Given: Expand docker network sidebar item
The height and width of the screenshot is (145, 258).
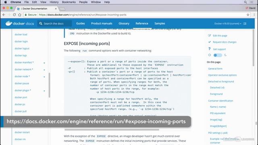Looking at the screenshot, I should pyautogui.click(x=44, y=70).
